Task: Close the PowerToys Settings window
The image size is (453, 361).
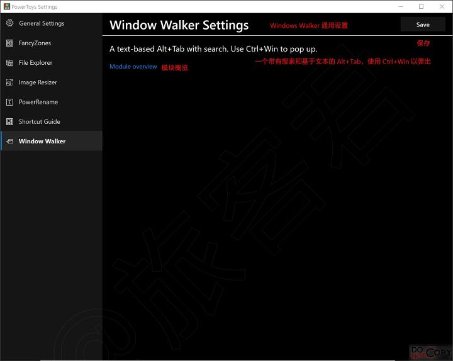Action: [442, 6]
